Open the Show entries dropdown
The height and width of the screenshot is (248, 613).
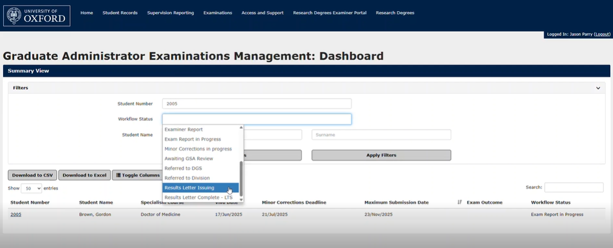31,188
